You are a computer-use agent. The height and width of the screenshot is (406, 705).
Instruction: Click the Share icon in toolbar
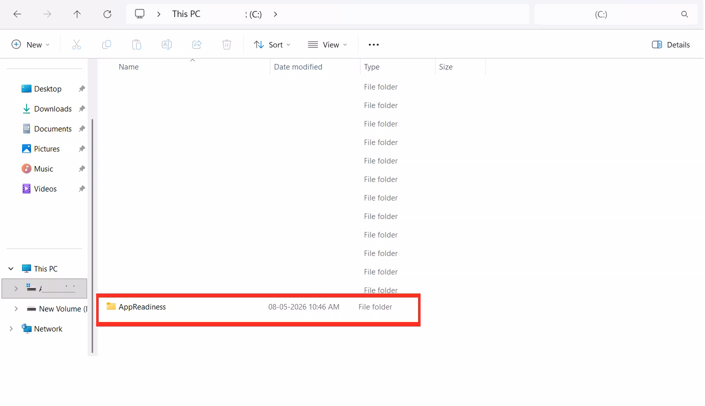coord(197,44)
